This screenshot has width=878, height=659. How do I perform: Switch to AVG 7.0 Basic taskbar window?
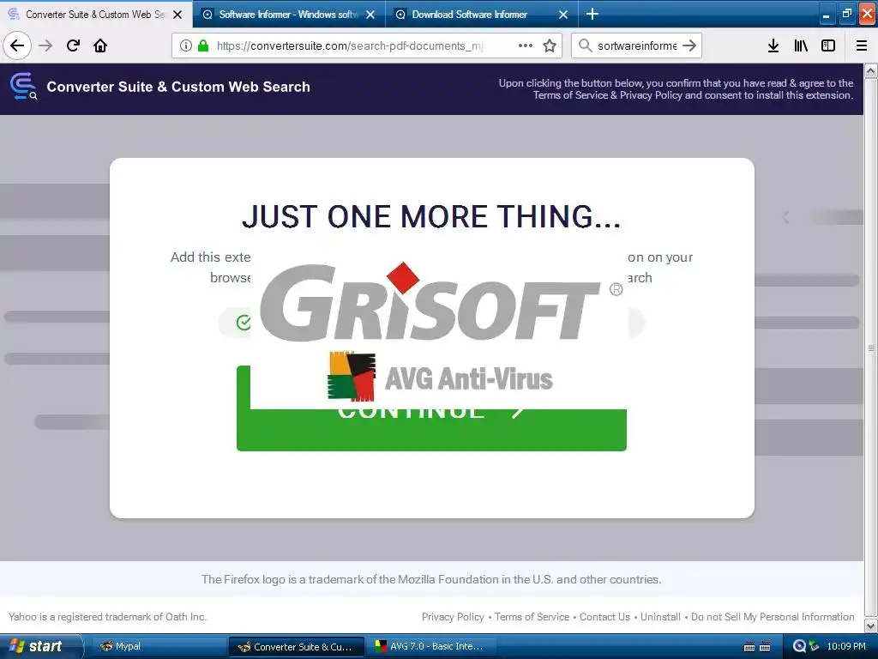[433, 646]
